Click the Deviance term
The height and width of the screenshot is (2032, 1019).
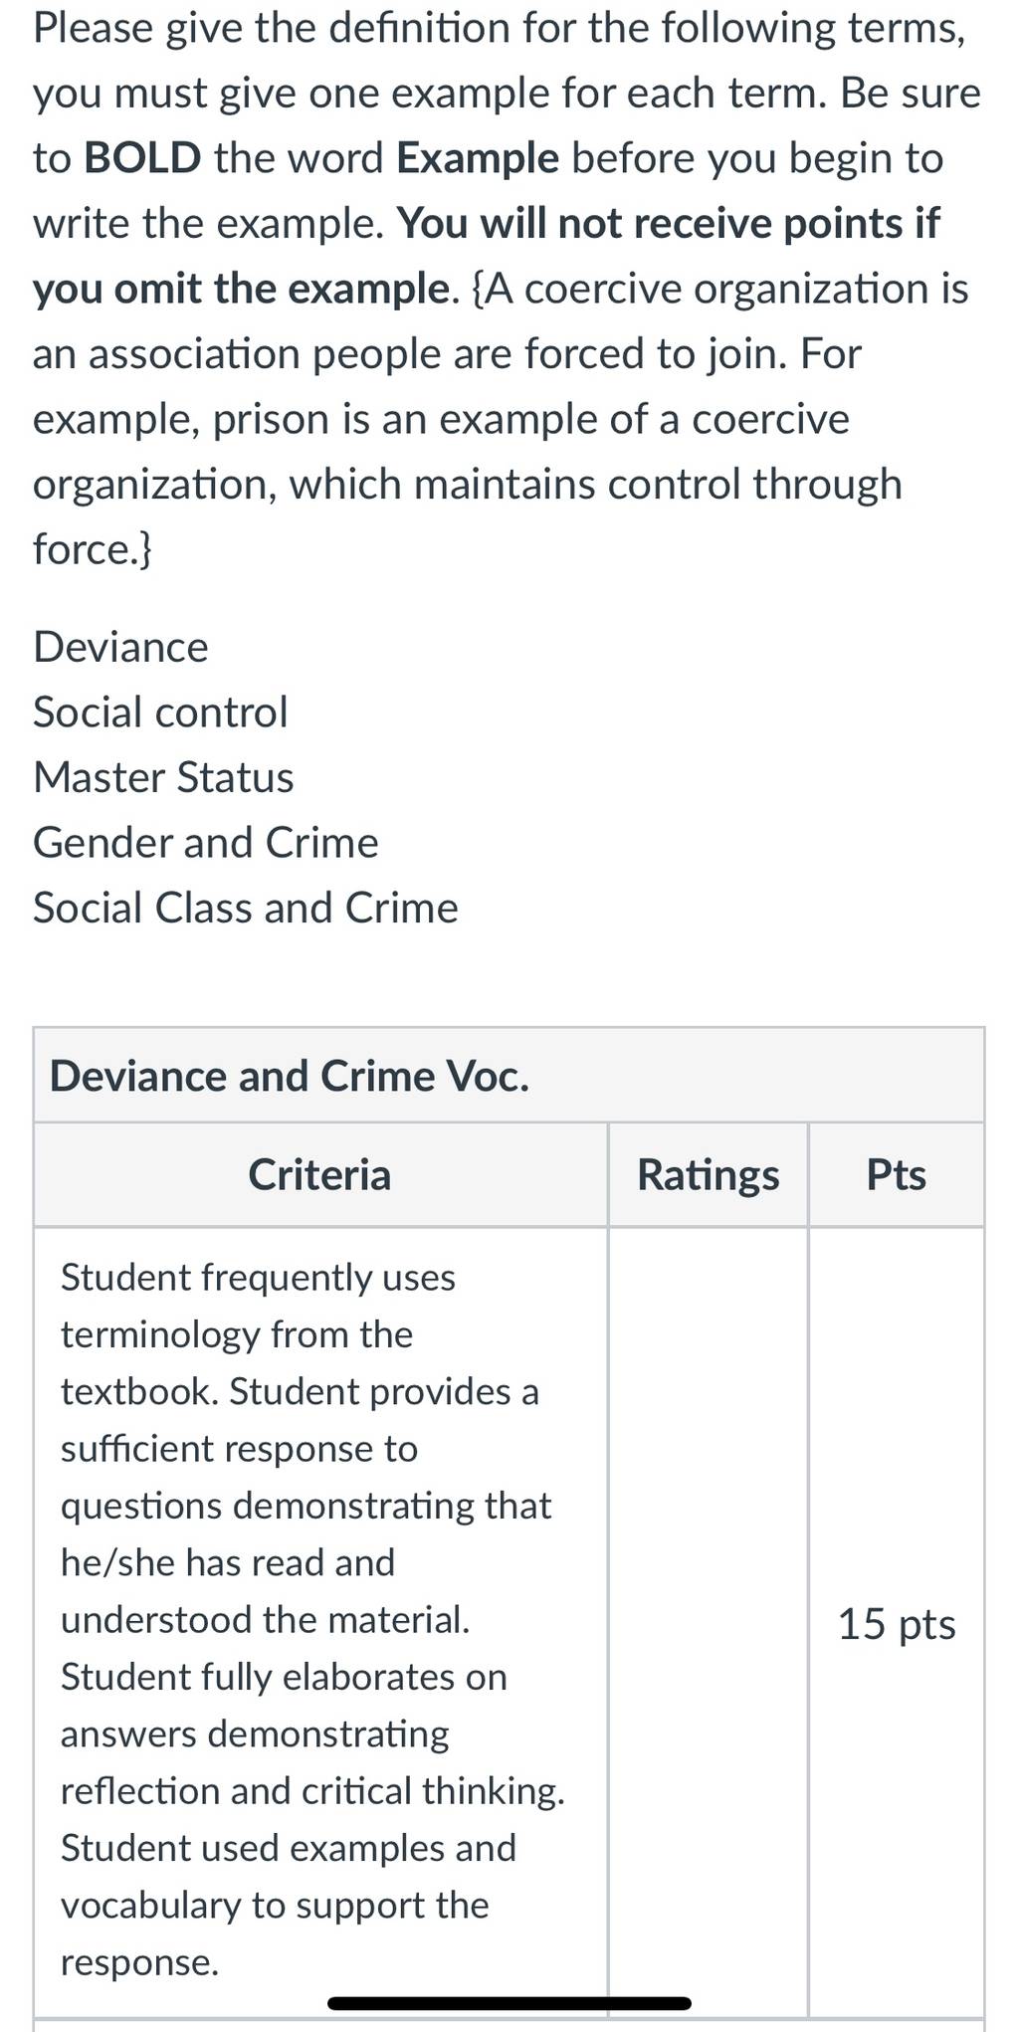point(120,648)
